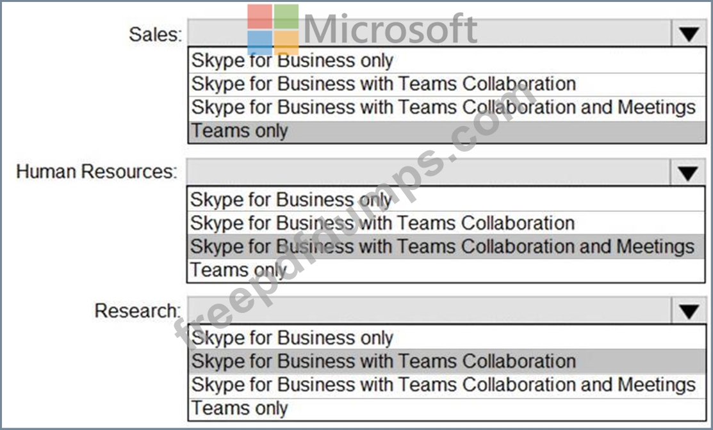The width and height of the screenshot is (713, 430).
Task: Click the "Sales:" field label
Action: [155, 34]
